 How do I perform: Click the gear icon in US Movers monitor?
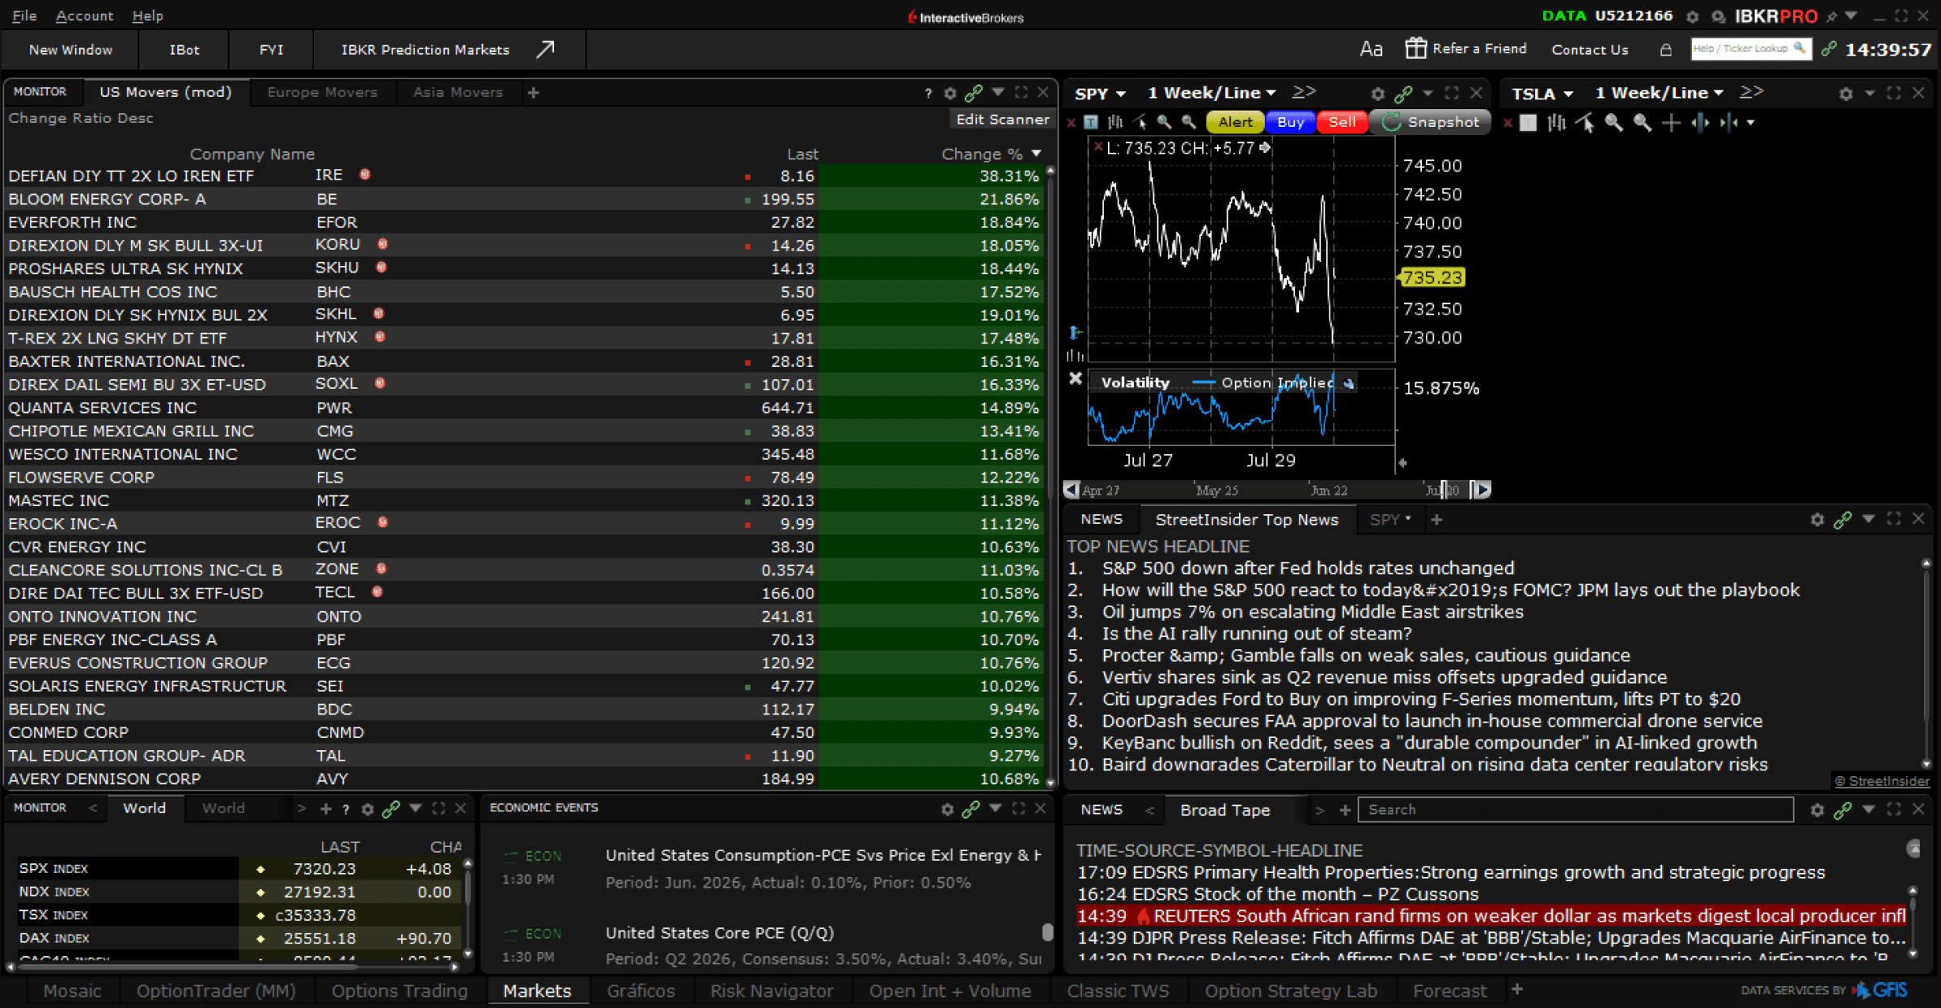950,93
